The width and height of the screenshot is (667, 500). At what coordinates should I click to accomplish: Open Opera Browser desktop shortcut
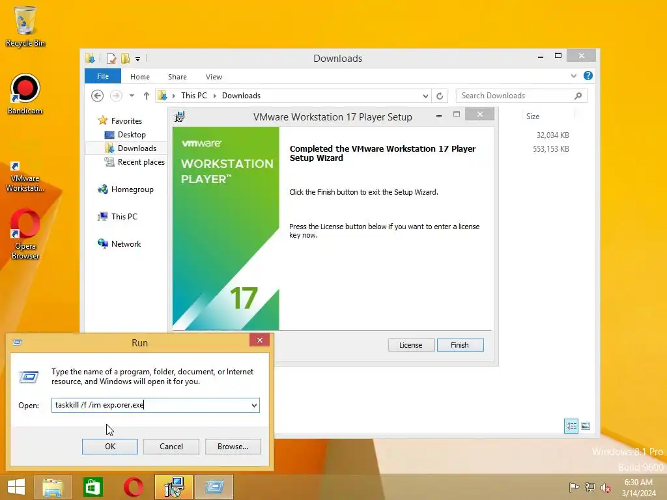tap(25, 234)
